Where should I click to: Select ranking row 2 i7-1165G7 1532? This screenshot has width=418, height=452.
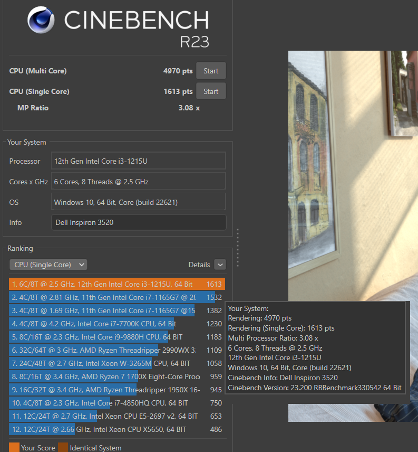[117, 297]
